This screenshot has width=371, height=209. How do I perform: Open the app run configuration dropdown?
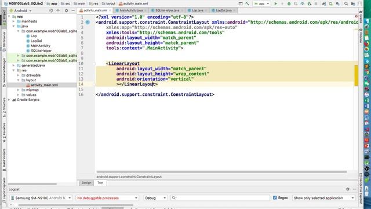point(261,3)
